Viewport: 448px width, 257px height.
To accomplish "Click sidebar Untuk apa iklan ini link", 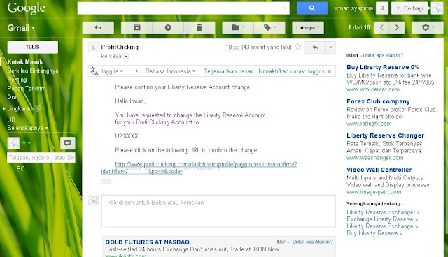I will (383, 56).
